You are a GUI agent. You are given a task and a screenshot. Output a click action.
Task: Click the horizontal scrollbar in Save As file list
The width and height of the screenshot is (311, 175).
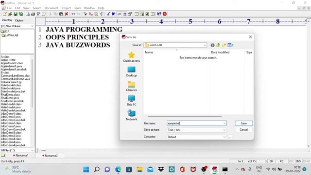pos(185,116)
